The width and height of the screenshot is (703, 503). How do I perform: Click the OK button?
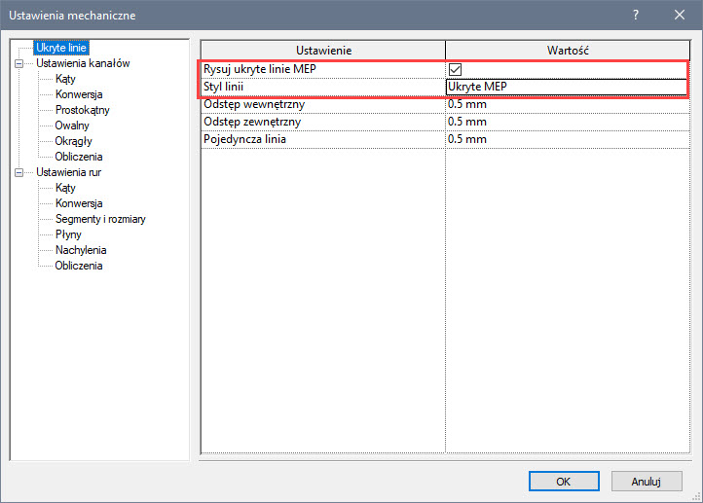pyautogui.click(x=564, y=481)
